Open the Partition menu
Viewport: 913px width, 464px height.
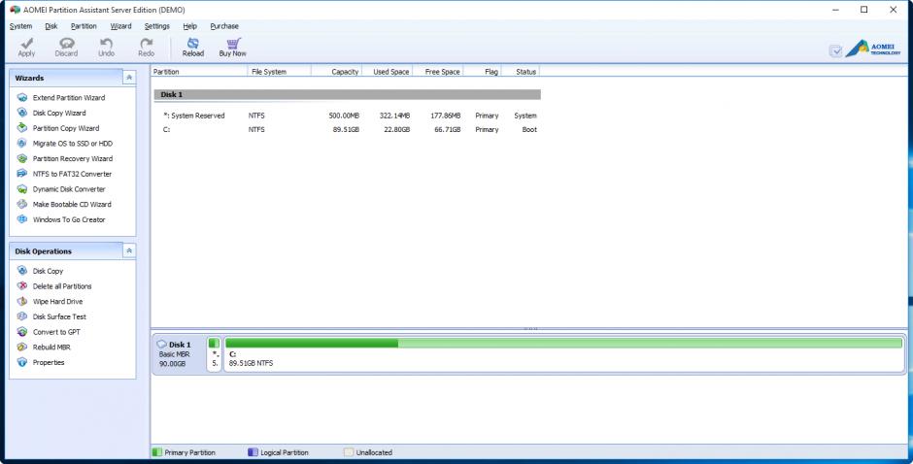point(84,26)
